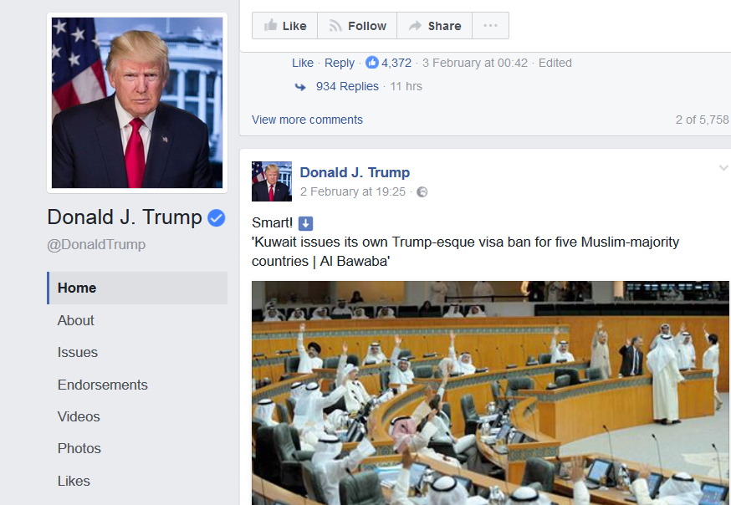Open the Videos section
The height and width of the screenshot is (505, 731).
pos(79,416)
